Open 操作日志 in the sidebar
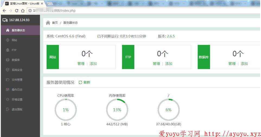 tap(20, 90)
